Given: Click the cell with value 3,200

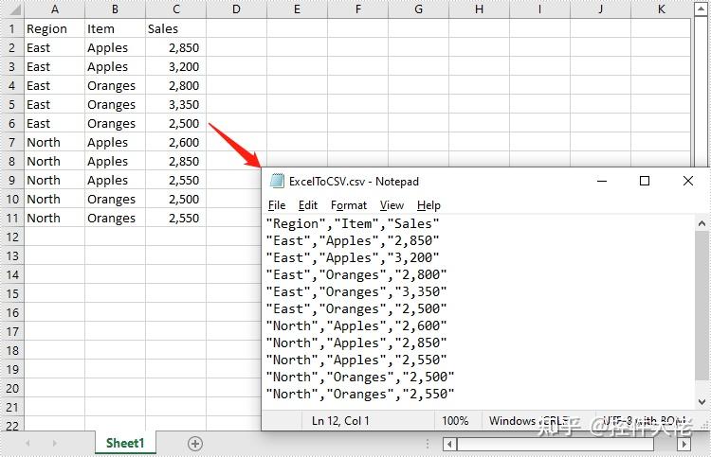Looking at the screenshot, I should pos(176,67).
